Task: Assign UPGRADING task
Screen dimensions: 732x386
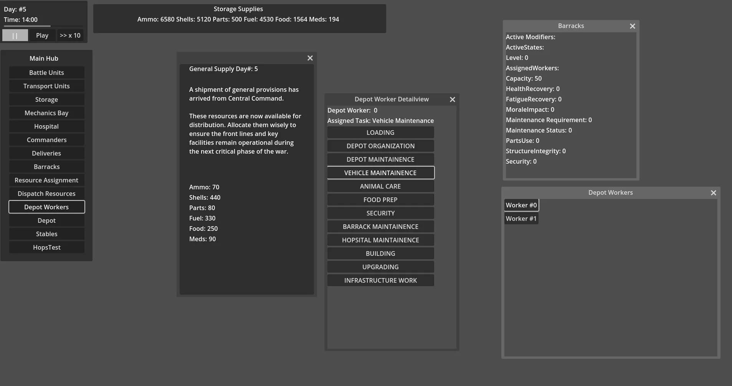Action: (x=380, y=267)
